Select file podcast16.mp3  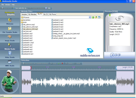point(57,29)
